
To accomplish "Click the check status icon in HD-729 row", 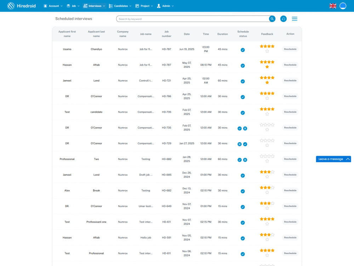I will 245,144.
